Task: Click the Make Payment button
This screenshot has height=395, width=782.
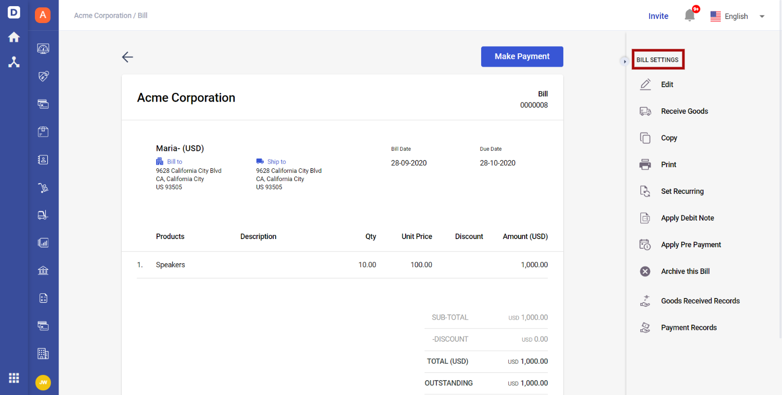Action: tap(522, 56)
